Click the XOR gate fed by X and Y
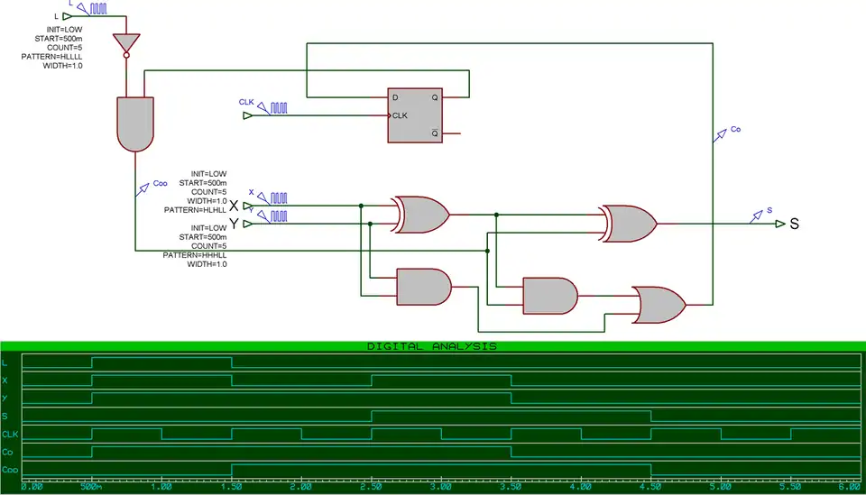 421,215
